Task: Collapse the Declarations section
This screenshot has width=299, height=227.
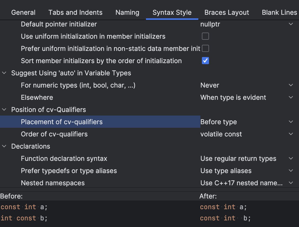Action: tap(4, 146)
